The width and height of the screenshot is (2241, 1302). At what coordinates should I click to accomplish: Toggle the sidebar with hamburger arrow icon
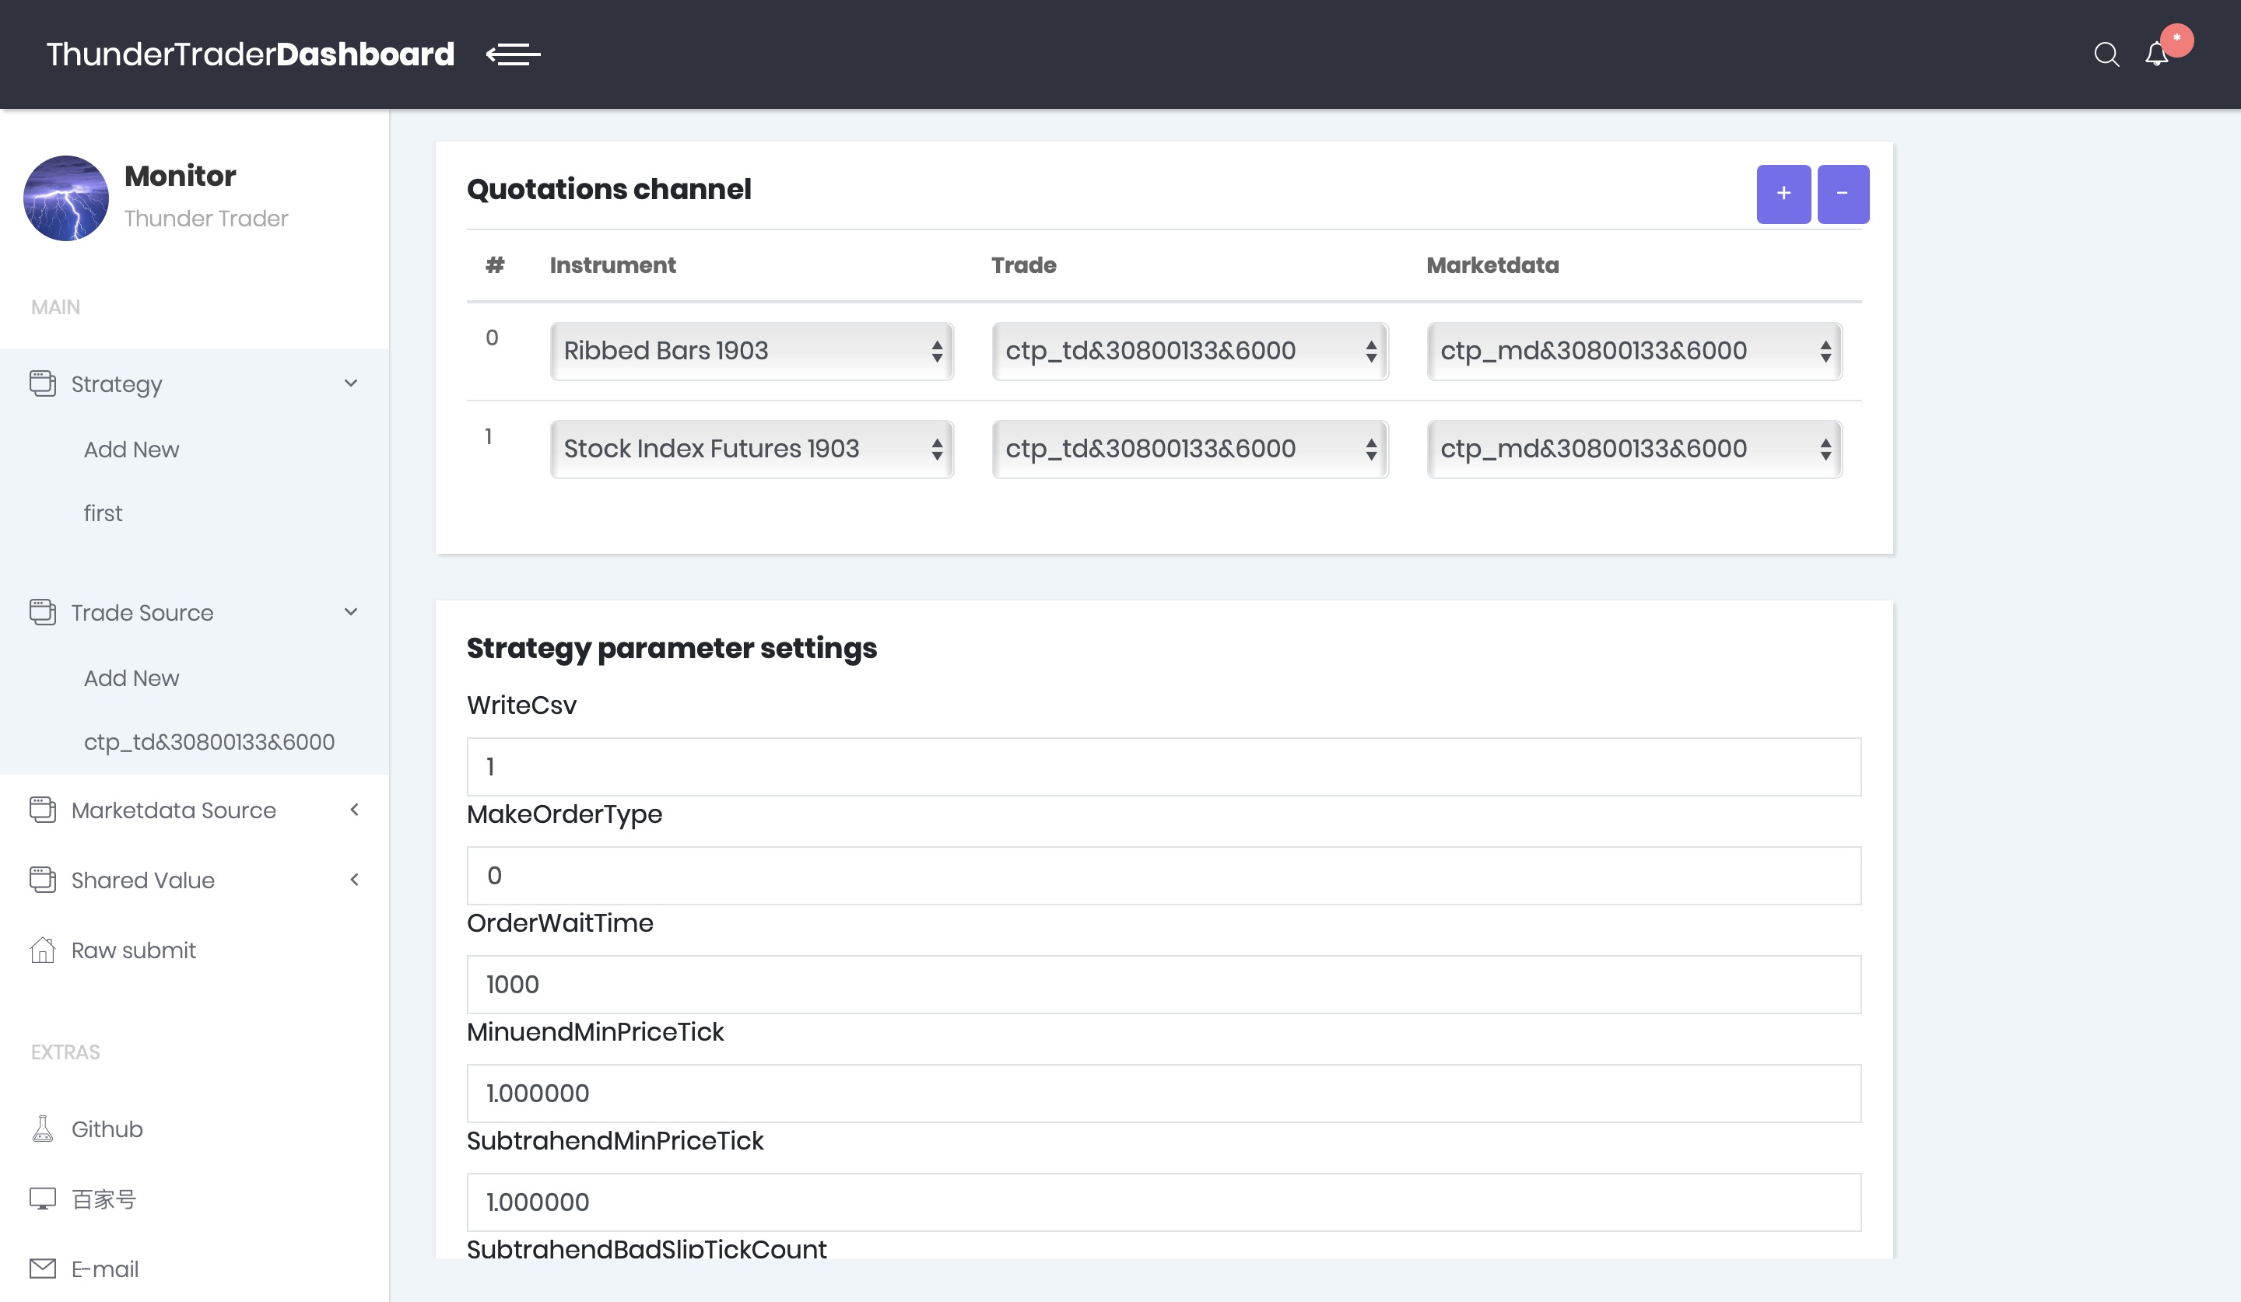point(513,54)
